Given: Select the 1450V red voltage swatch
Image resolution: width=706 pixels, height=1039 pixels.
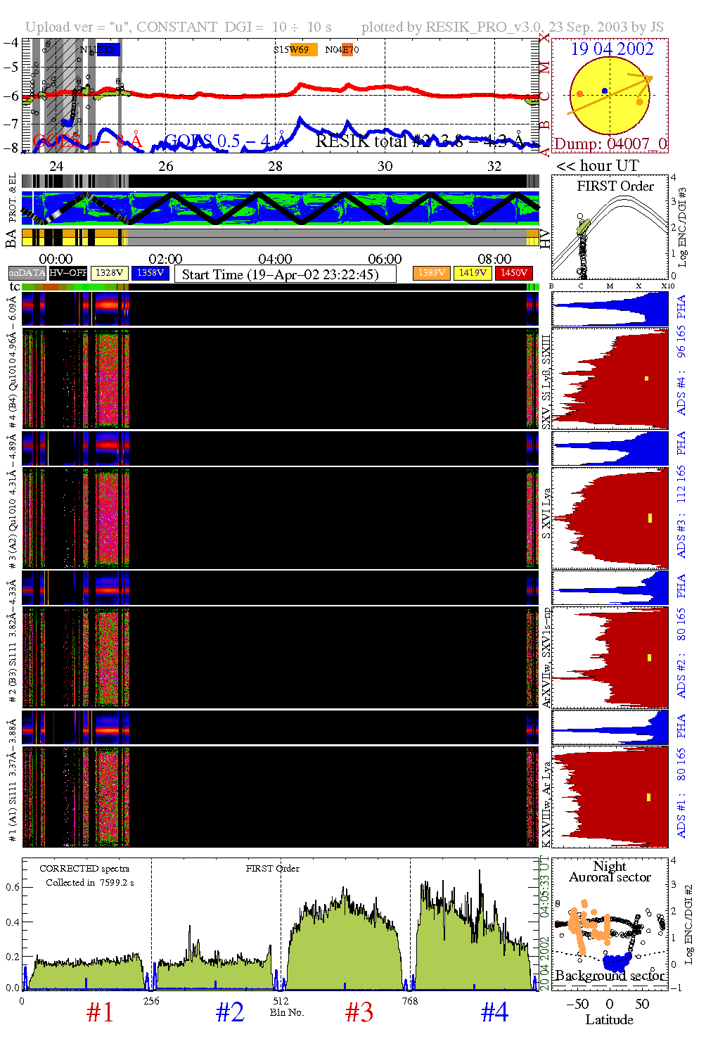Looking at the screenshot, I should [x=514, y=273].
